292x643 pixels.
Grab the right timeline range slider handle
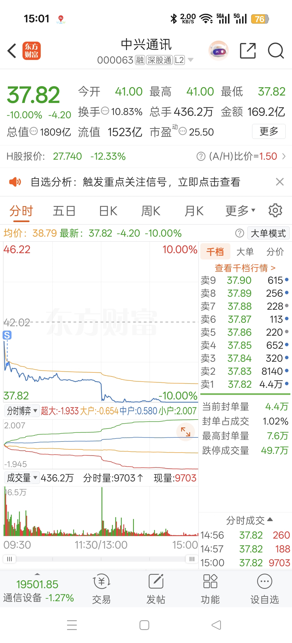[x=192, y=559]
